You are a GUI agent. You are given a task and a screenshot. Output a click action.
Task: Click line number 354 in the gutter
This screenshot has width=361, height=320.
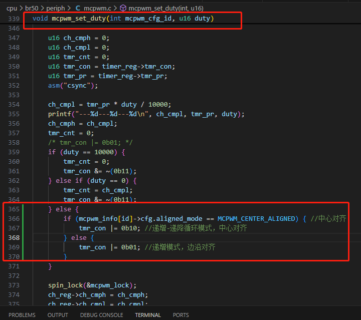[x=14, y=105]
